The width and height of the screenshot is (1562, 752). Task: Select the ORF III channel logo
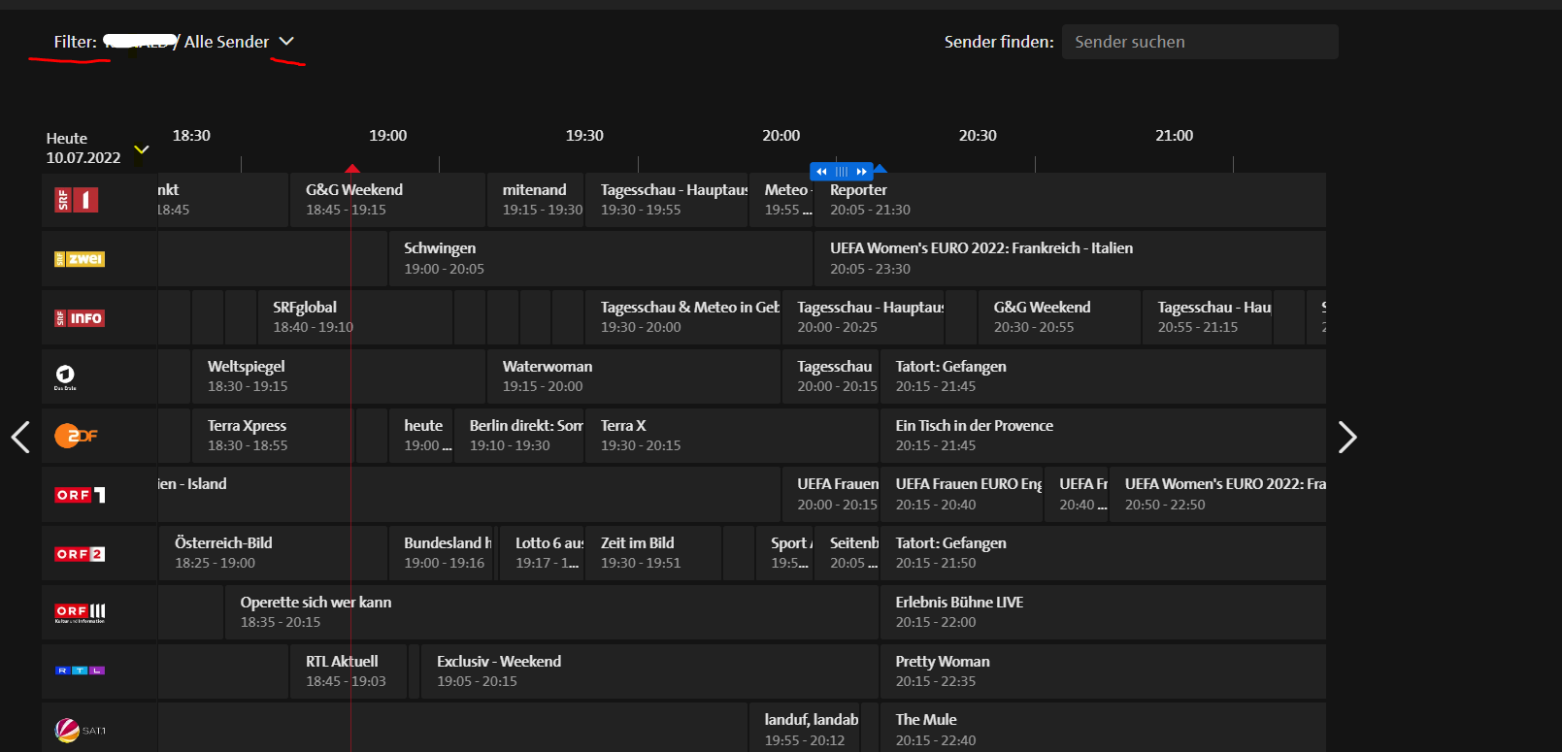click(x=80, y=612)
